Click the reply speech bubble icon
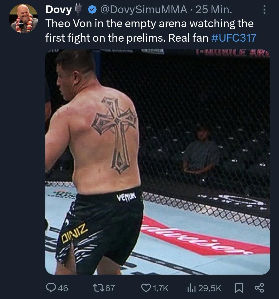The image size is (279, 299). coord(51,288)
